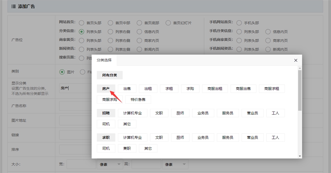
Task: Select the 所有分类 option
Action: pyautogui.click(x=110, y=75)
